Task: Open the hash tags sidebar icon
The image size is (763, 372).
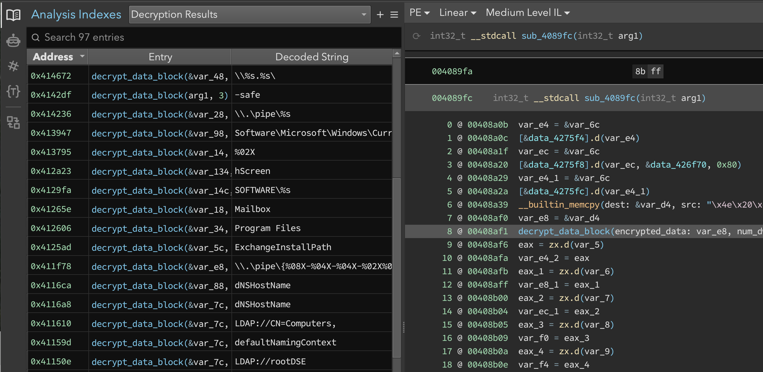Action: pyautogui.click(x=13, y=66)
